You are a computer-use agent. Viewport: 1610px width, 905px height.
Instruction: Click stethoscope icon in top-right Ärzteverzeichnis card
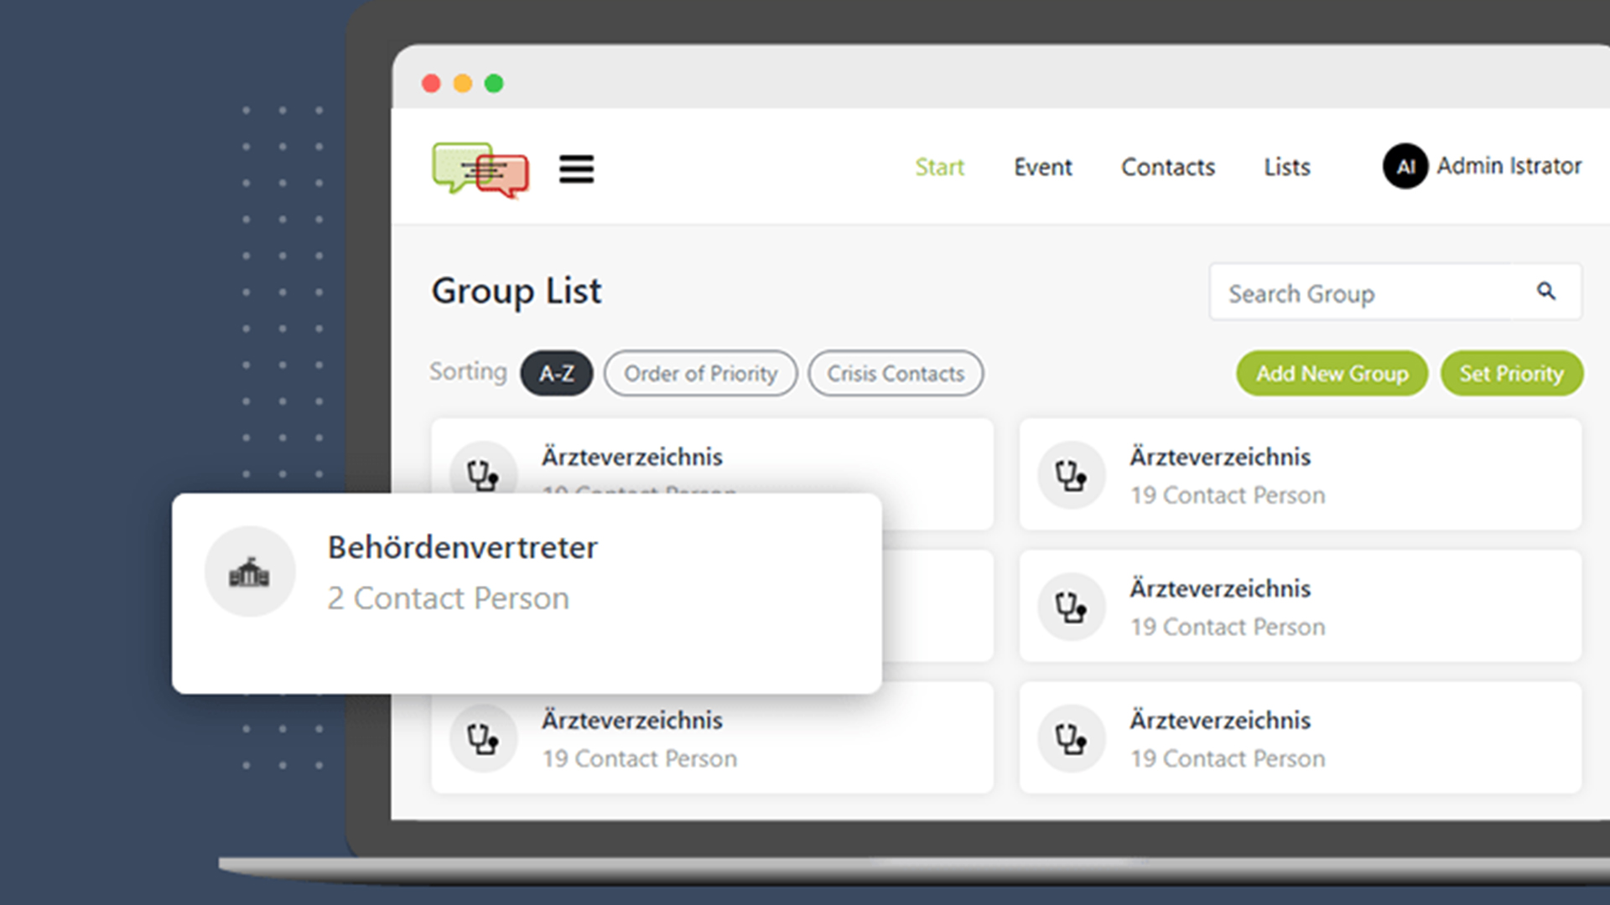click(1071, 475)
